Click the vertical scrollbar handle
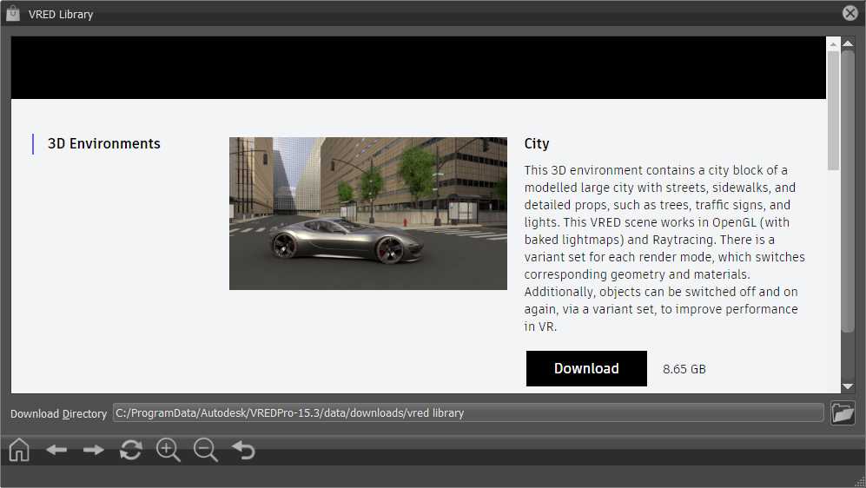Image resolution: width=866 pixels, height=488 pixels. (848, 192)
